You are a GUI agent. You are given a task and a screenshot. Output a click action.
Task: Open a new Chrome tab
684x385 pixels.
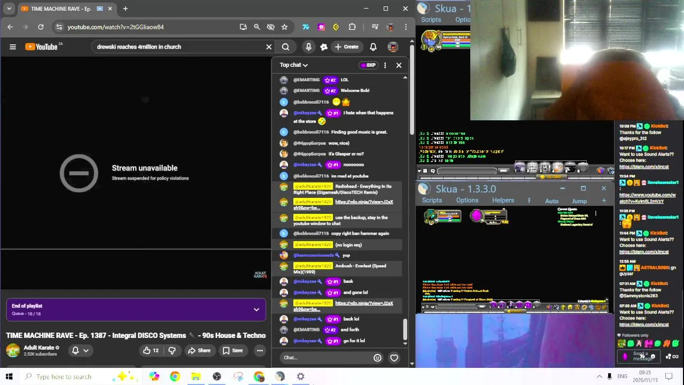click(x=125, y=9)
